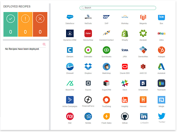Select the AWS S3 connector icon

(143, 67)
